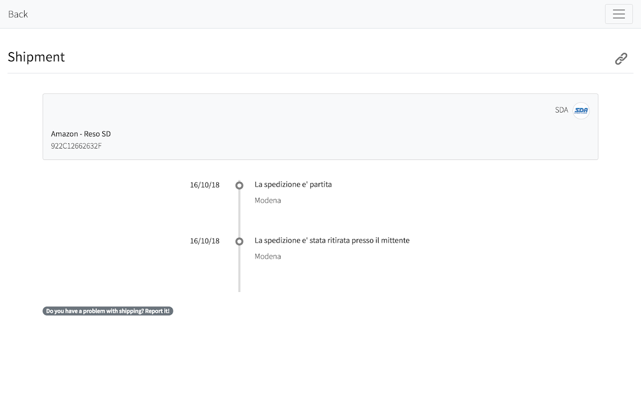Click Modena under 'La spedizione e' partita'
Viewport: 641px width, 400px height.
click(267, 200)
